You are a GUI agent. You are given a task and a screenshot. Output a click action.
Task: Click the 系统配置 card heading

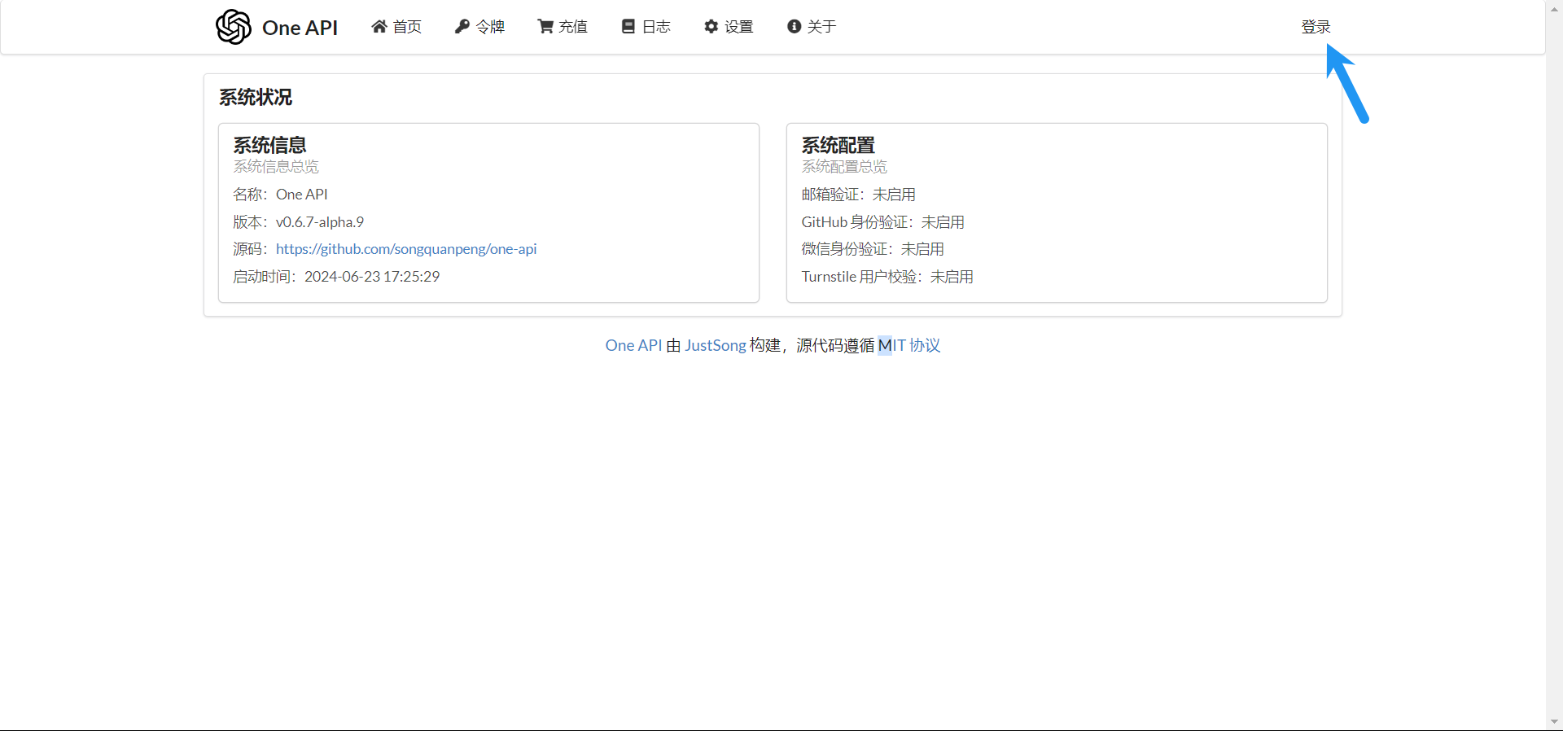pyautogui.click(x=838, y=145)
